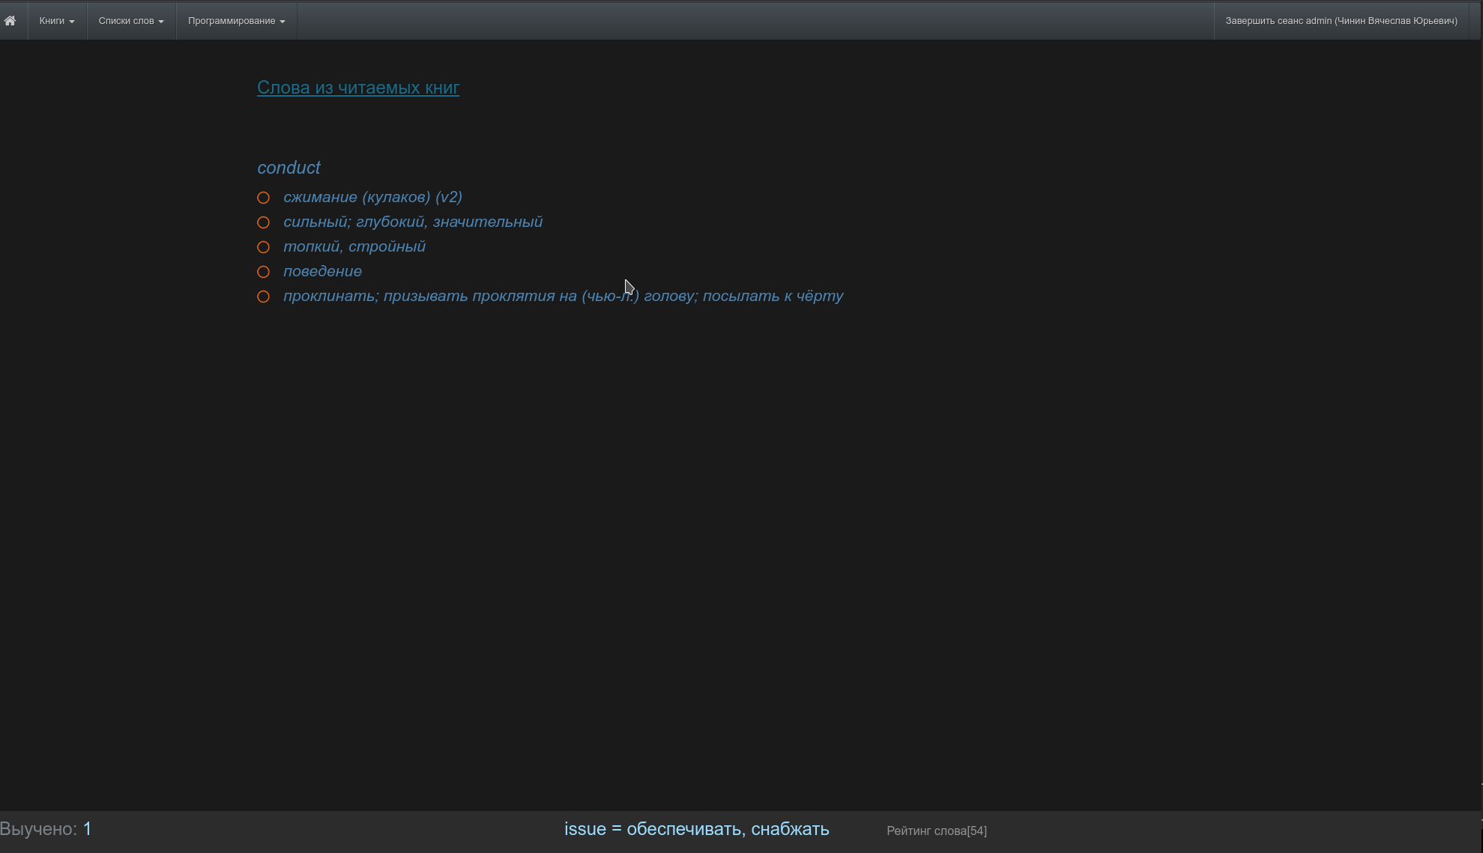The width and height of the screenshot is (1483, 853).
Task: Open the Книги dropdown menu
Action: [57, 21]
